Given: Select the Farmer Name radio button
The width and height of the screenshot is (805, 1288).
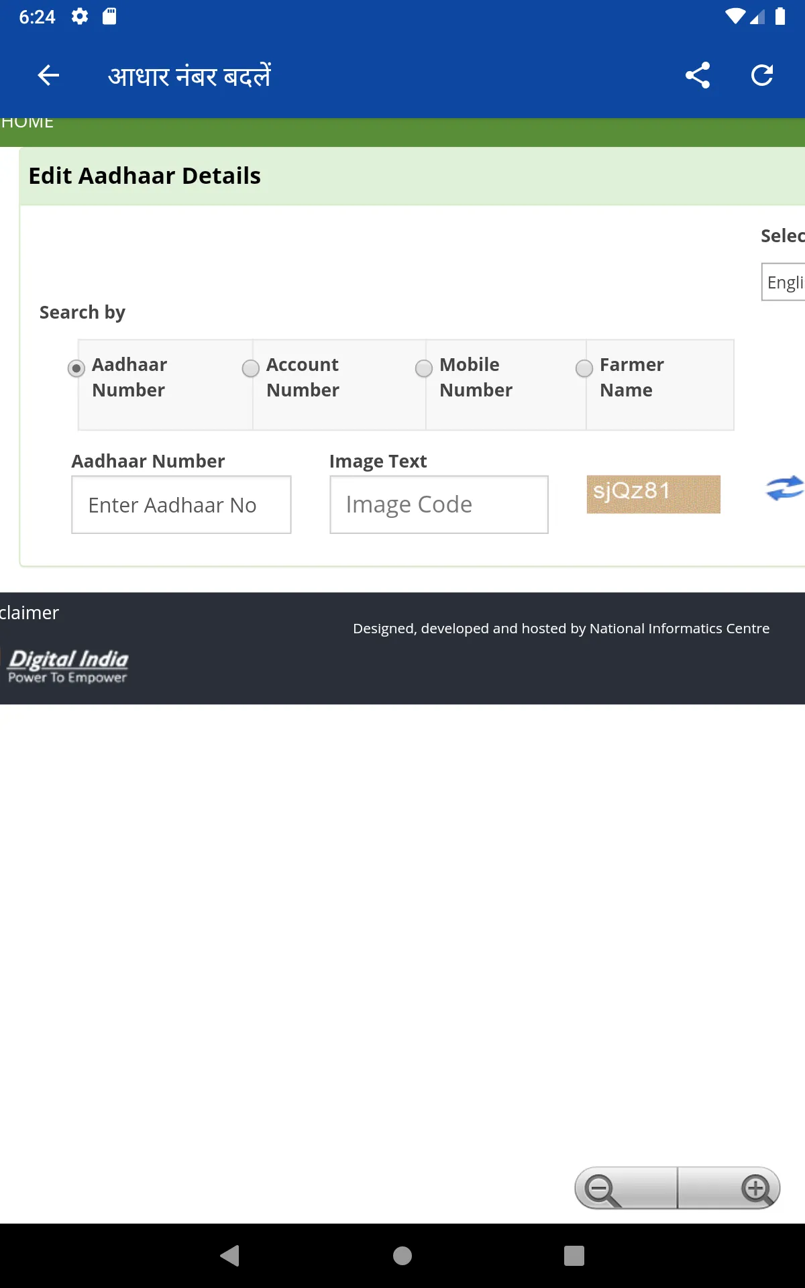Looking at the screenshot, I should (x=584, y=368).
